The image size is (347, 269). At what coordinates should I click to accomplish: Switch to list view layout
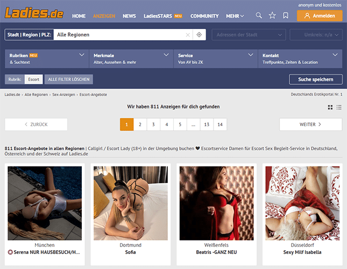point(339,107)
